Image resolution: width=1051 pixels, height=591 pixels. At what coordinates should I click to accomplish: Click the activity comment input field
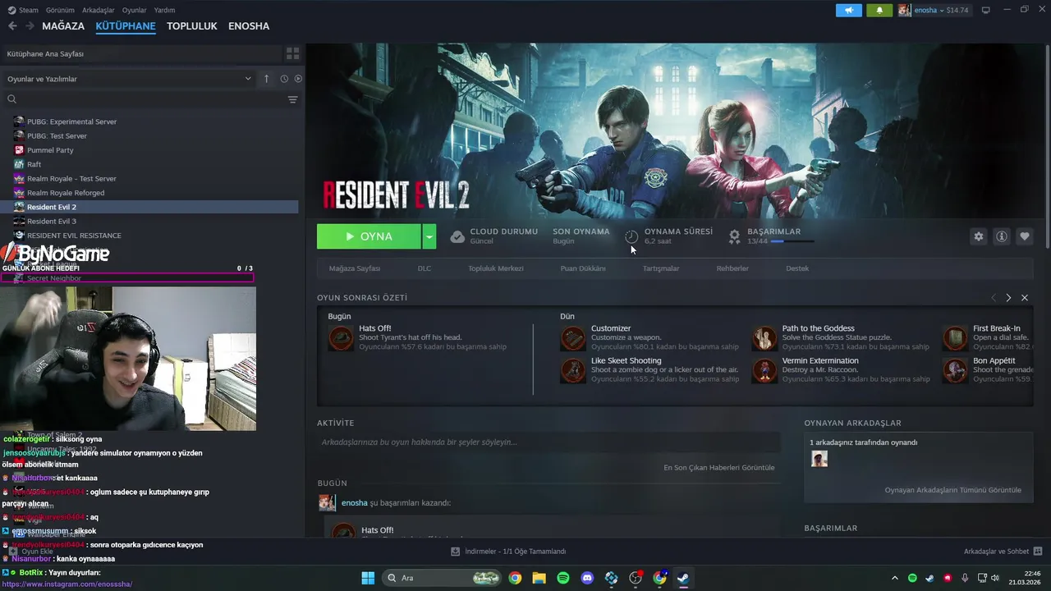coord(548,442)
